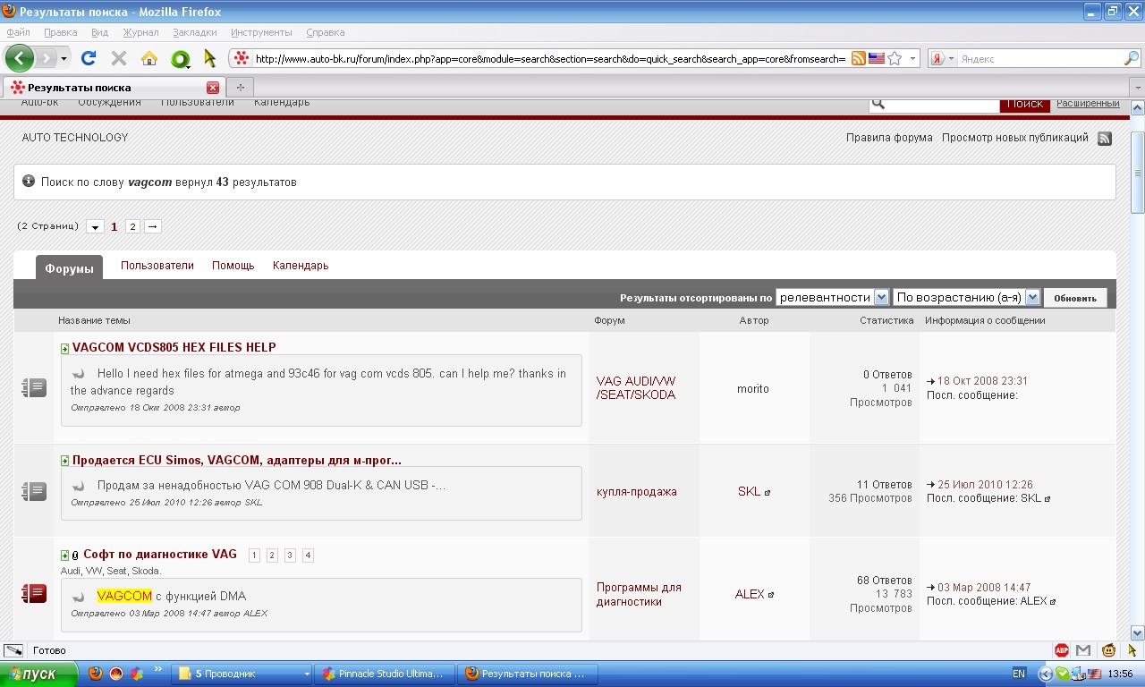Expand the Проводник taskbar group dropdown
This screenshot has width=1145, height=687.
tap(307, 674)
